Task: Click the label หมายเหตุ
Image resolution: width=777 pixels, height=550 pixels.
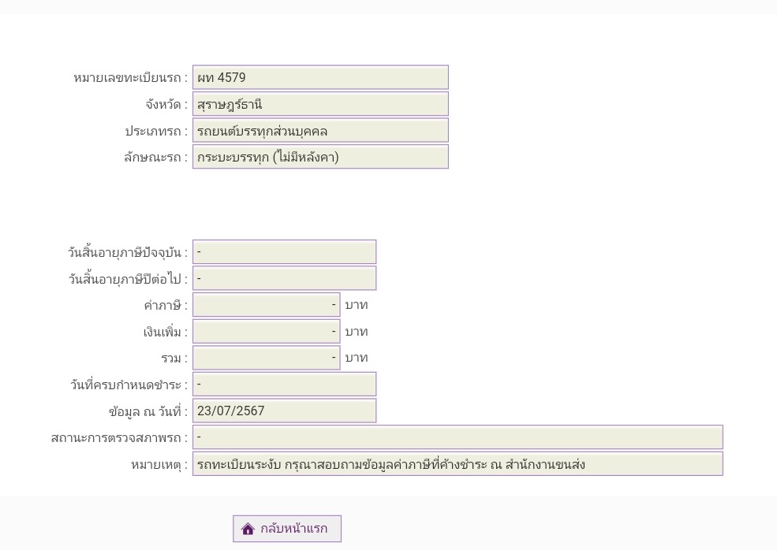Action: pyautogui.click(x=159, y=465)
